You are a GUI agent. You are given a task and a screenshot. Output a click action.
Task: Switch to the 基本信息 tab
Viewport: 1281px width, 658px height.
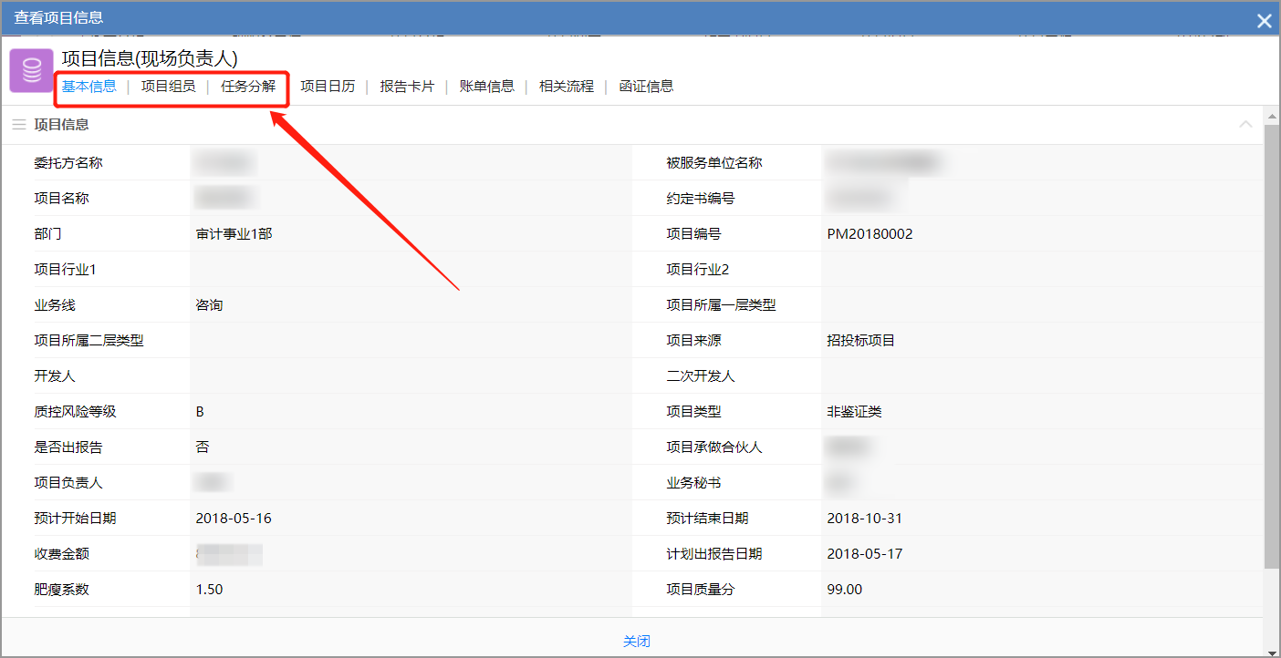point(89,87)
